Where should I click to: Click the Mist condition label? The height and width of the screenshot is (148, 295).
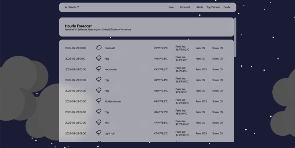[107, 123]
